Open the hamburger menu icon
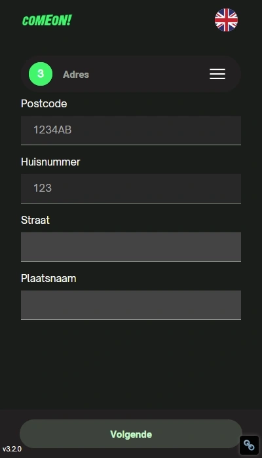The width and height of the screenshot is (262, 458). click(217, 74)
